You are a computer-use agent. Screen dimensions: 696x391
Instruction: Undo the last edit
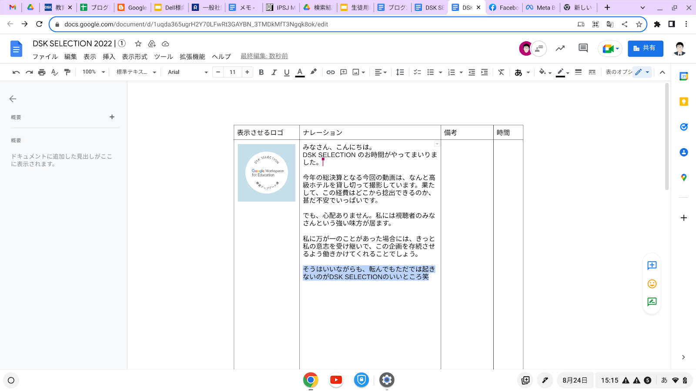pyautogui.click(x=16, y=72)
